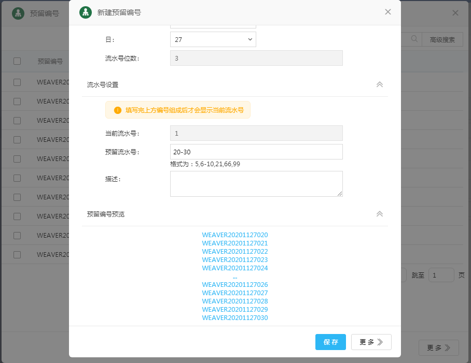
Task: Click the 跳至 page number input
Action: pyautogui.click(x=441, y=275)
